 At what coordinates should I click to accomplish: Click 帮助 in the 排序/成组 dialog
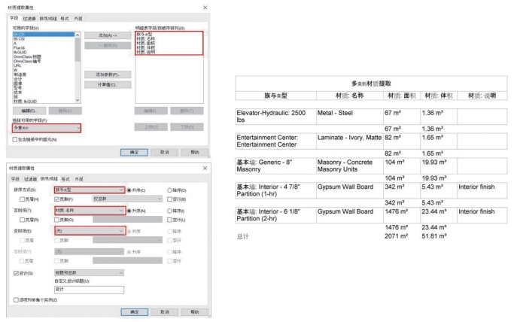195,312
